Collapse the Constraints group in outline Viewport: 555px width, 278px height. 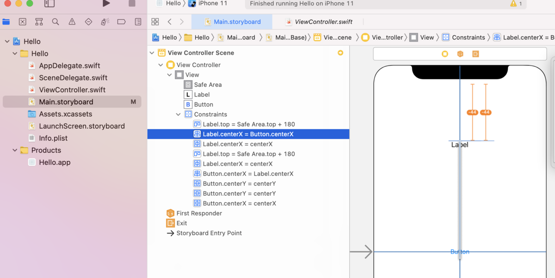coord(178,115)
